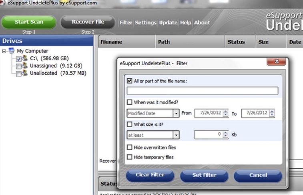Open the Filter menu item
This screenshot has height=195, width=303.
coord(126,22)
